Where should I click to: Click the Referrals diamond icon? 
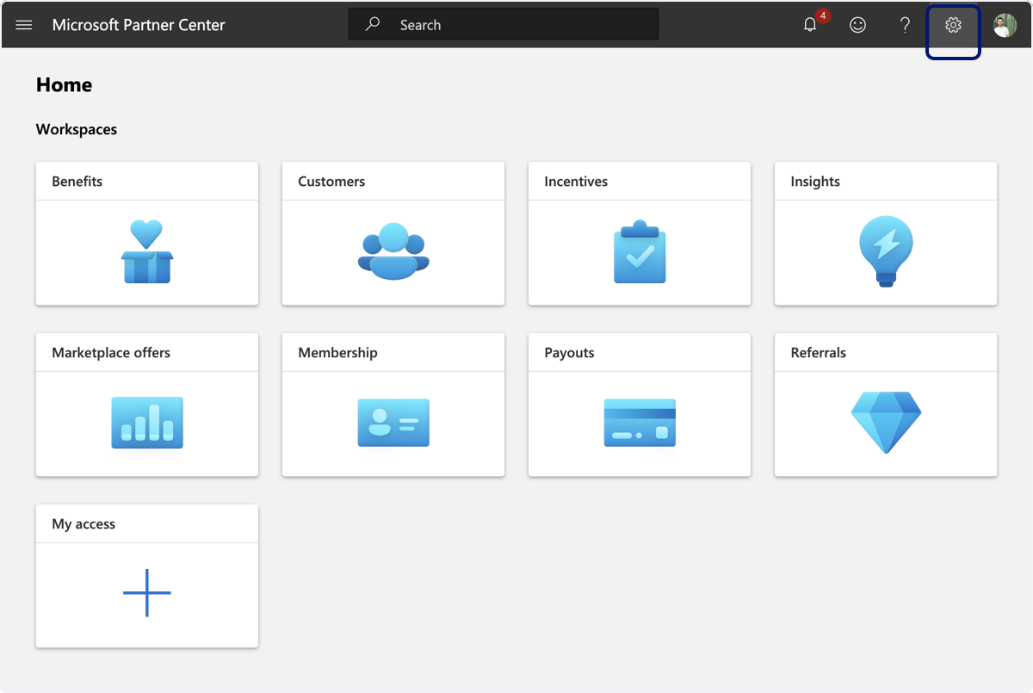[x=886, y=423]
